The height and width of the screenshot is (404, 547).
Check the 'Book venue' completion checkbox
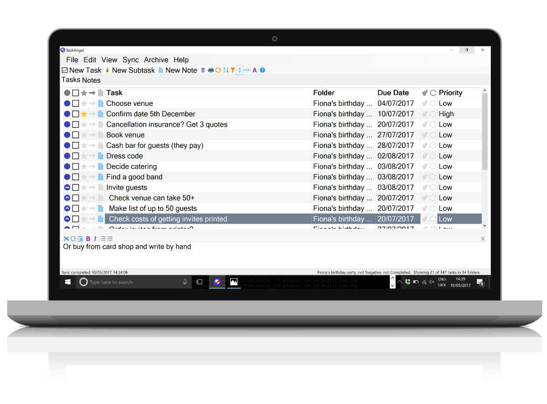[x=75, y=135]
